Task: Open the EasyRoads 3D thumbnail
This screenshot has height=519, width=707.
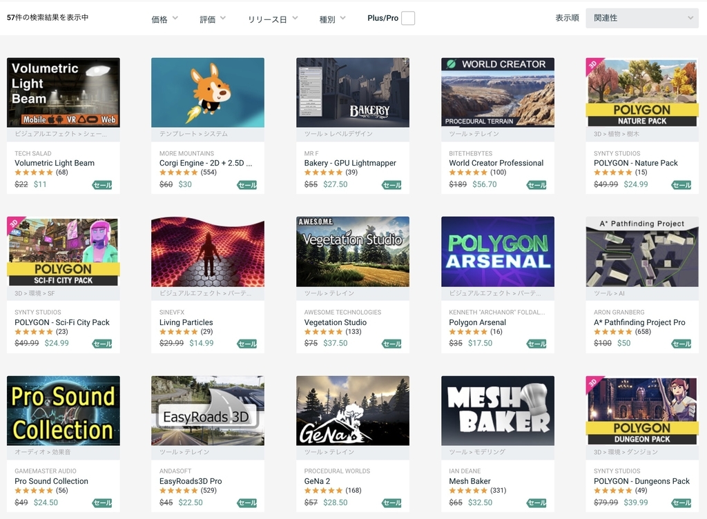Action: pyautogui.click(x=208, y=411)
